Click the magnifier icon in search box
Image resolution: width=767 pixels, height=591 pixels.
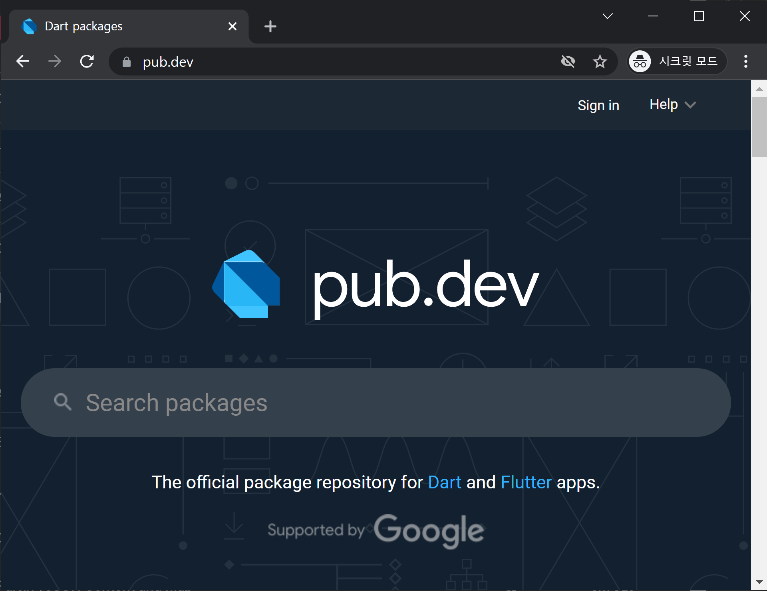click(x=63, y=402)
